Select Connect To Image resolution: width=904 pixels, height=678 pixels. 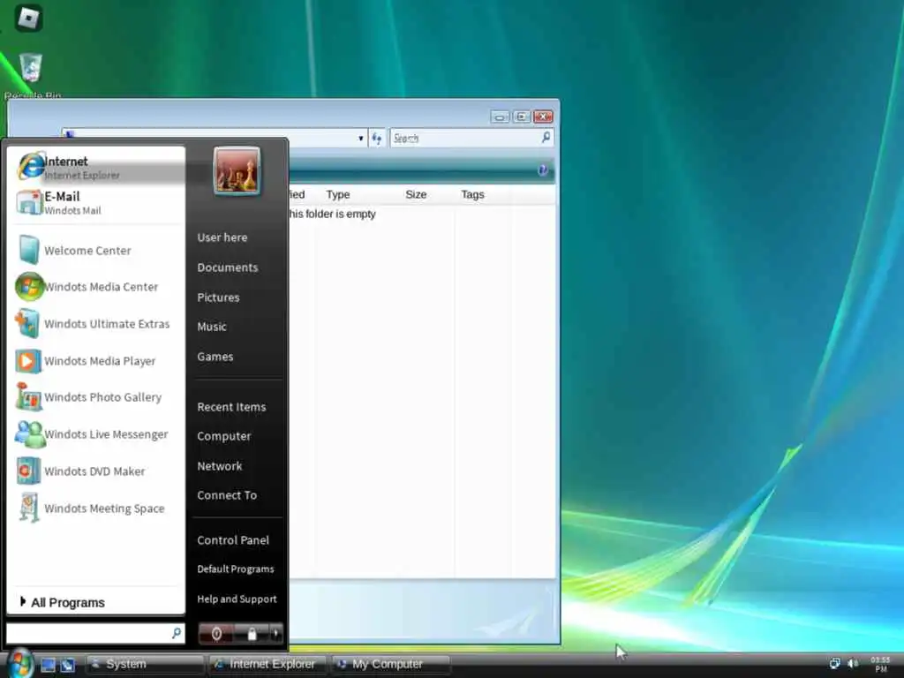pos(227,495)
